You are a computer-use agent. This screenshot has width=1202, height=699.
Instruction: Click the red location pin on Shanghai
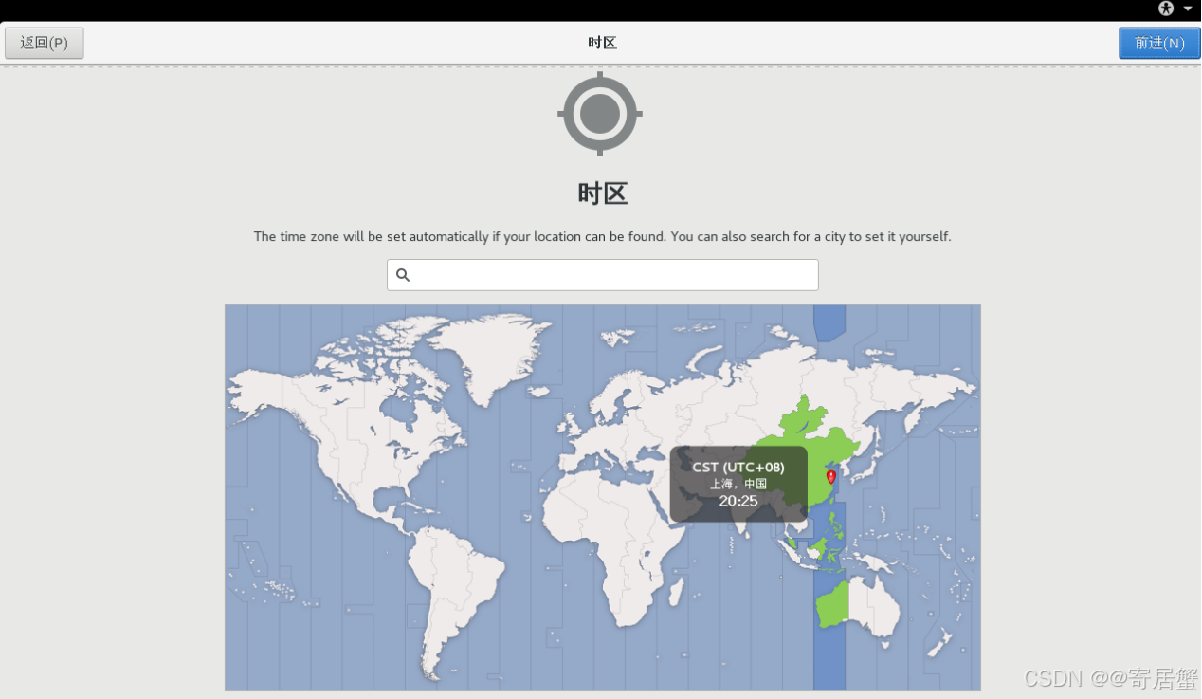pos(831,476)
